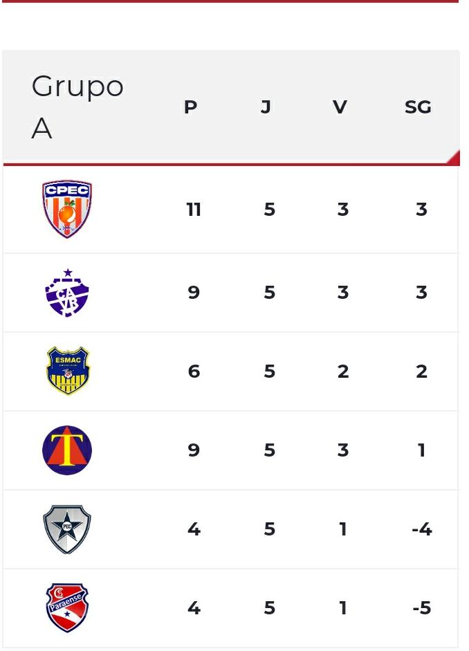Click the V wins column header
Screen dimensions: 469x651
(x=340, y=107)
